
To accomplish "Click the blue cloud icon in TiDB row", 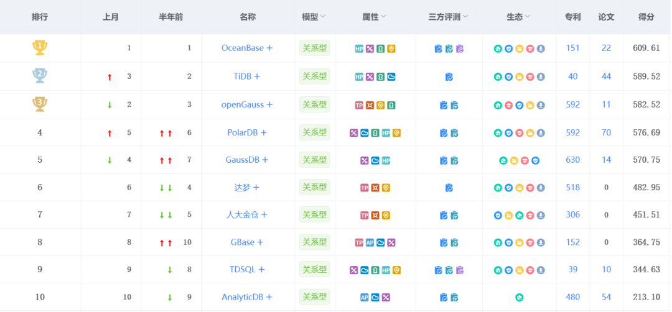I will (391, 77).
